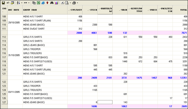Click the PACK/FINISH column header
The image size is (188, 109).
[x=165, y=10]
